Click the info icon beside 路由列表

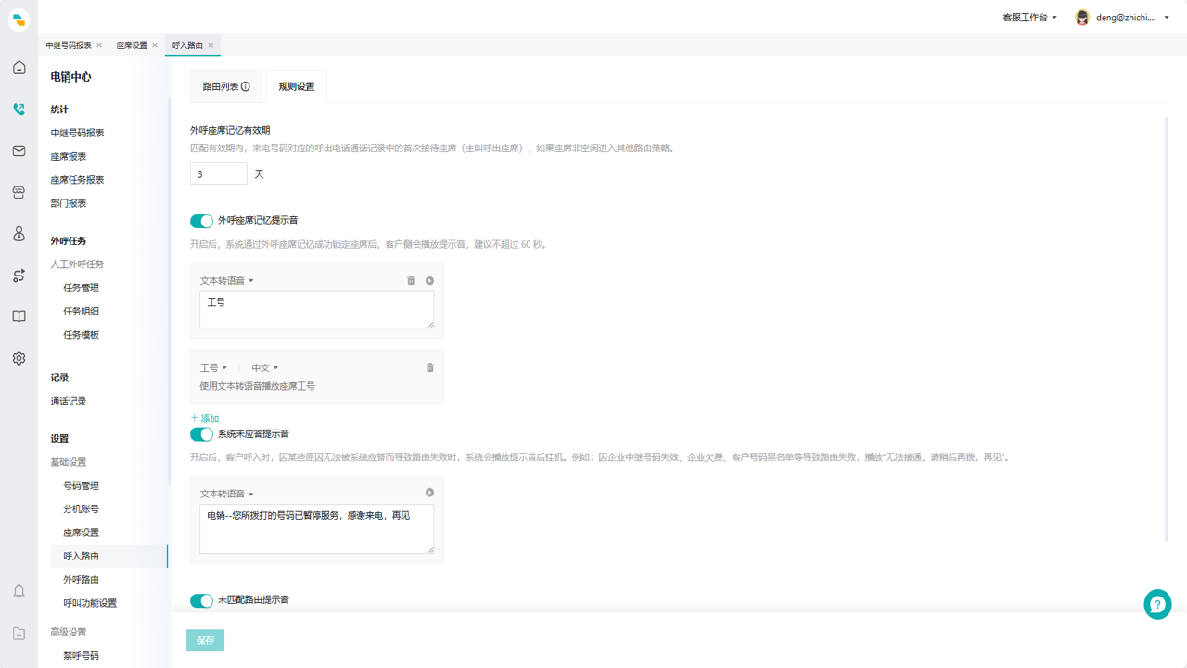coord(246,86)
